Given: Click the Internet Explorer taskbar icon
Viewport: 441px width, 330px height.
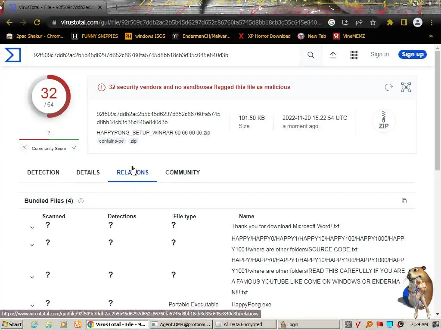Looking at the screenshot, I should pos(34,324).
